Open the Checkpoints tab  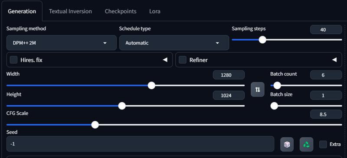(121, 11)
